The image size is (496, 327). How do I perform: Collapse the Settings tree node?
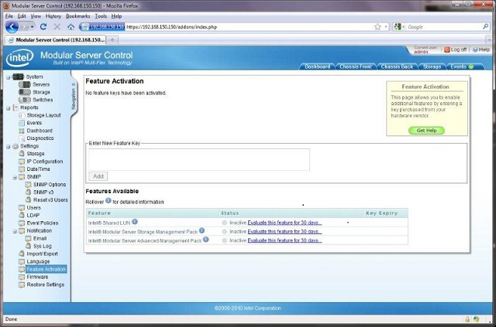(9, 146)
